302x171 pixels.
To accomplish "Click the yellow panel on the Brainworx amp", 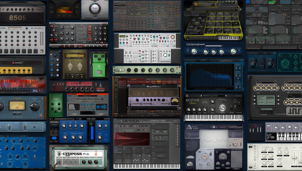I will [16, 70].
